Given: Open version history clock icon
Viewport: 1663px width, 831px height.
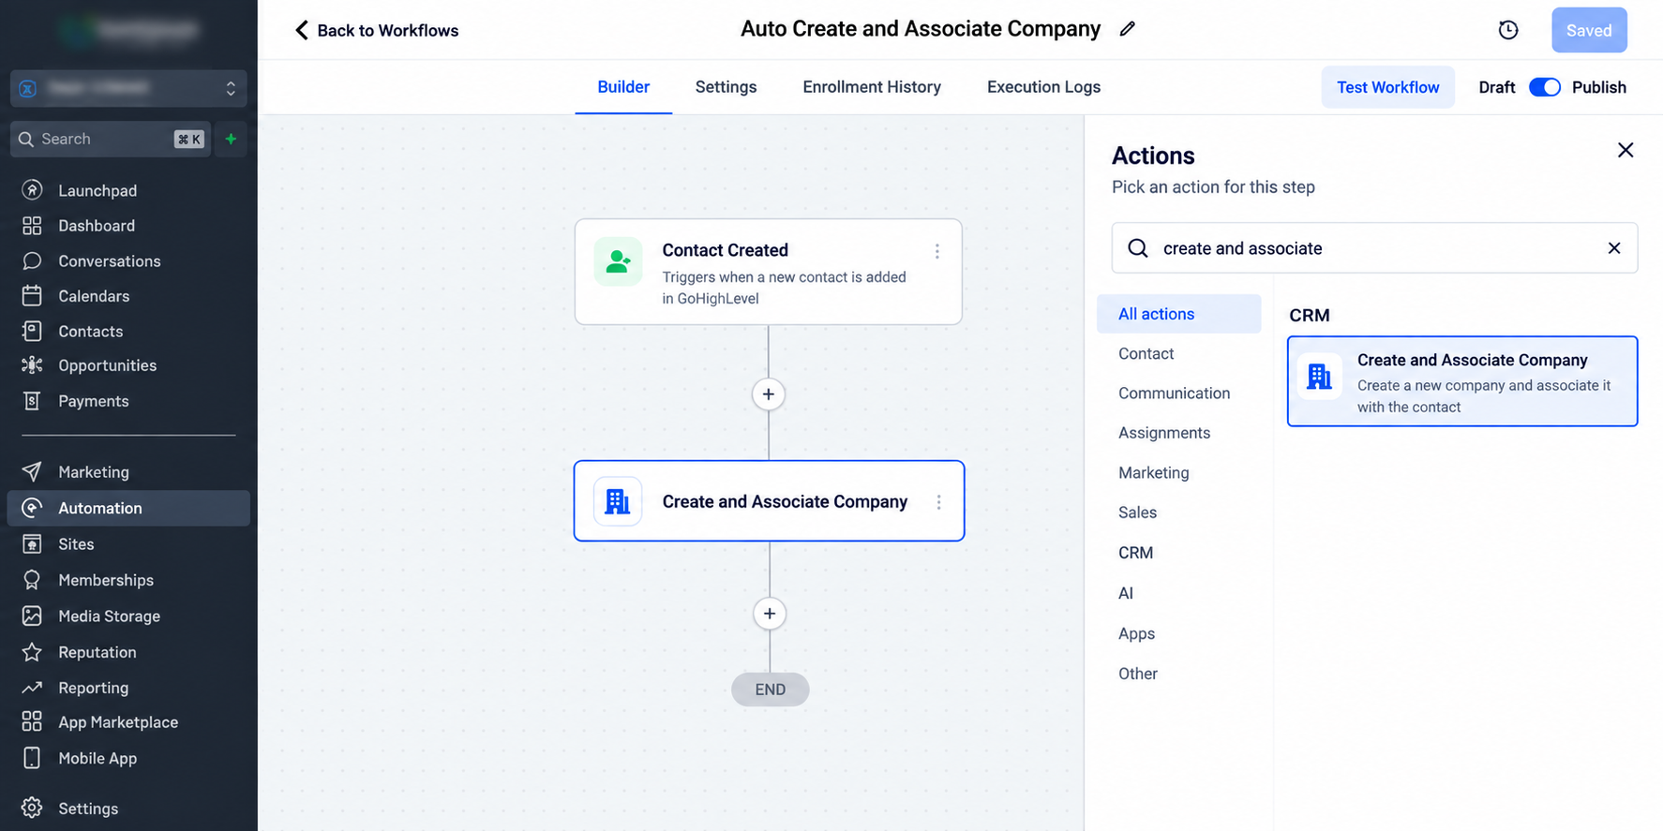Looking at the screenshot, I should (x=1507, y=30).
